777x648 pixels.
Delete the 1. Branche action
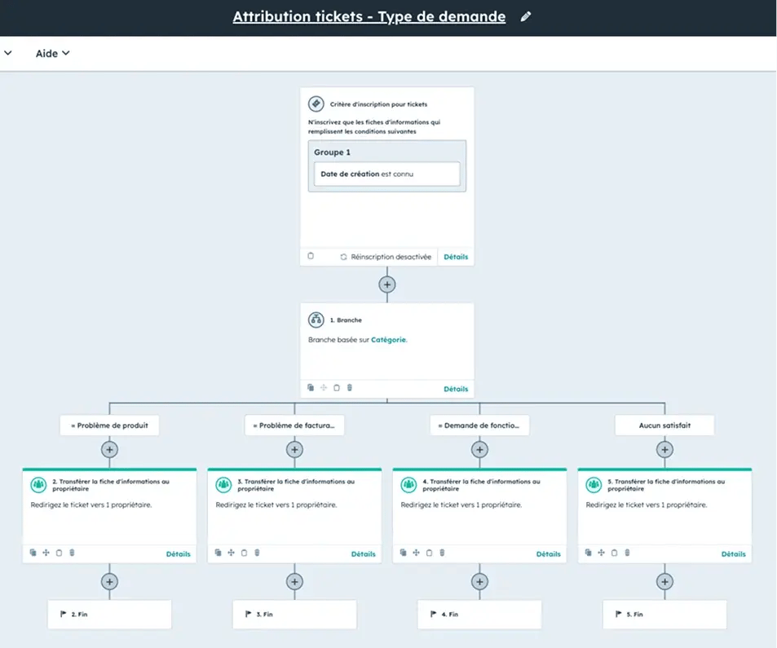349,387
